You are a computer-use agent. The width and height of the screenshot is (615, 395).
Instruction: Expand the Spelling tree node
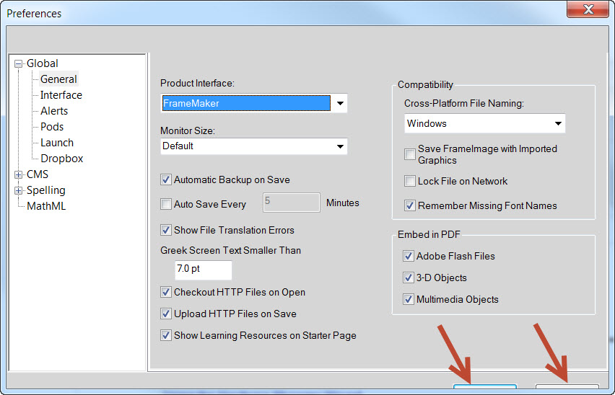coord(19,190)
